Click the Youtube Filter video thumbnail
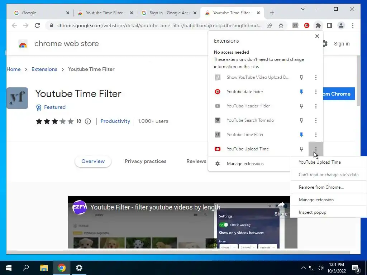 click(182, 222)
